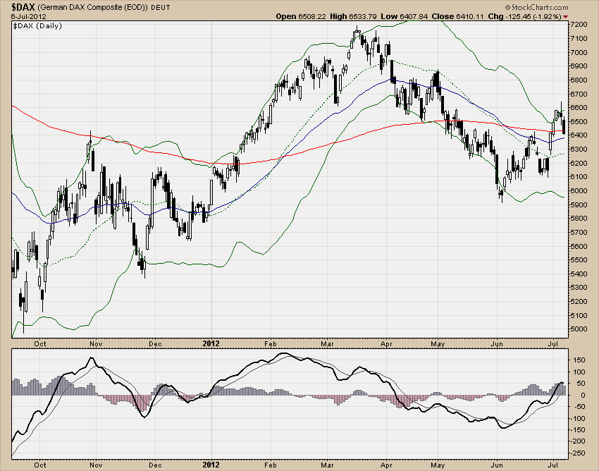Click Jul on the price chart time axis

point(553,343)
